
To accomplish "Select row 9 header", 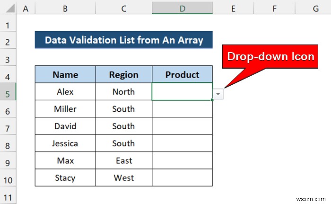I will [8, 160].
